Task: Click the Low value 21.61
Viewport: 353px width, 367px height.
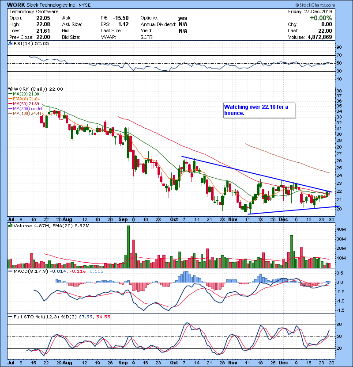Action: [43, 31]
